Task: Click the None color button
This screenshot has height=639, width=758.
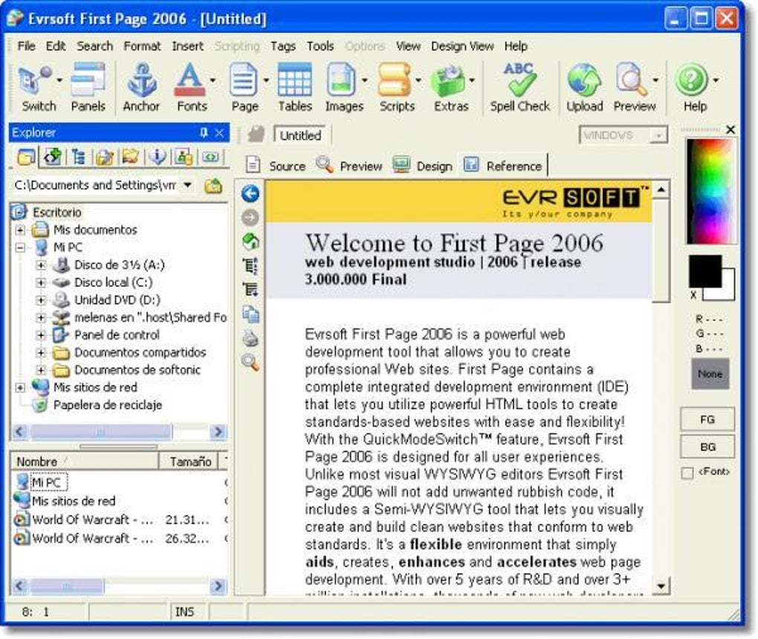Action: tap(710, 374)
